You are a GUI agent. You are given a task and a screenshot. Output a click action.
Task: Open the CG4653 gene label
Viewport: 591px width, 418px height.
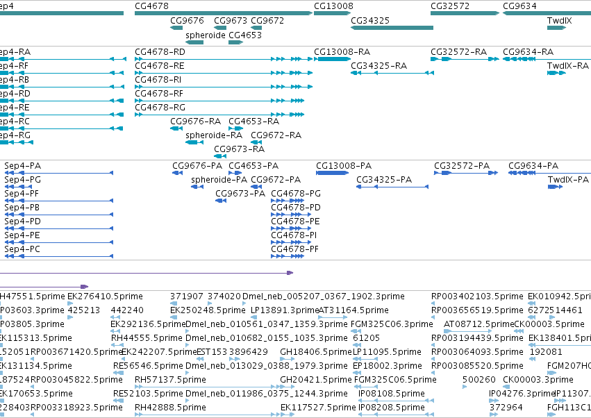(x=245, y=35)
